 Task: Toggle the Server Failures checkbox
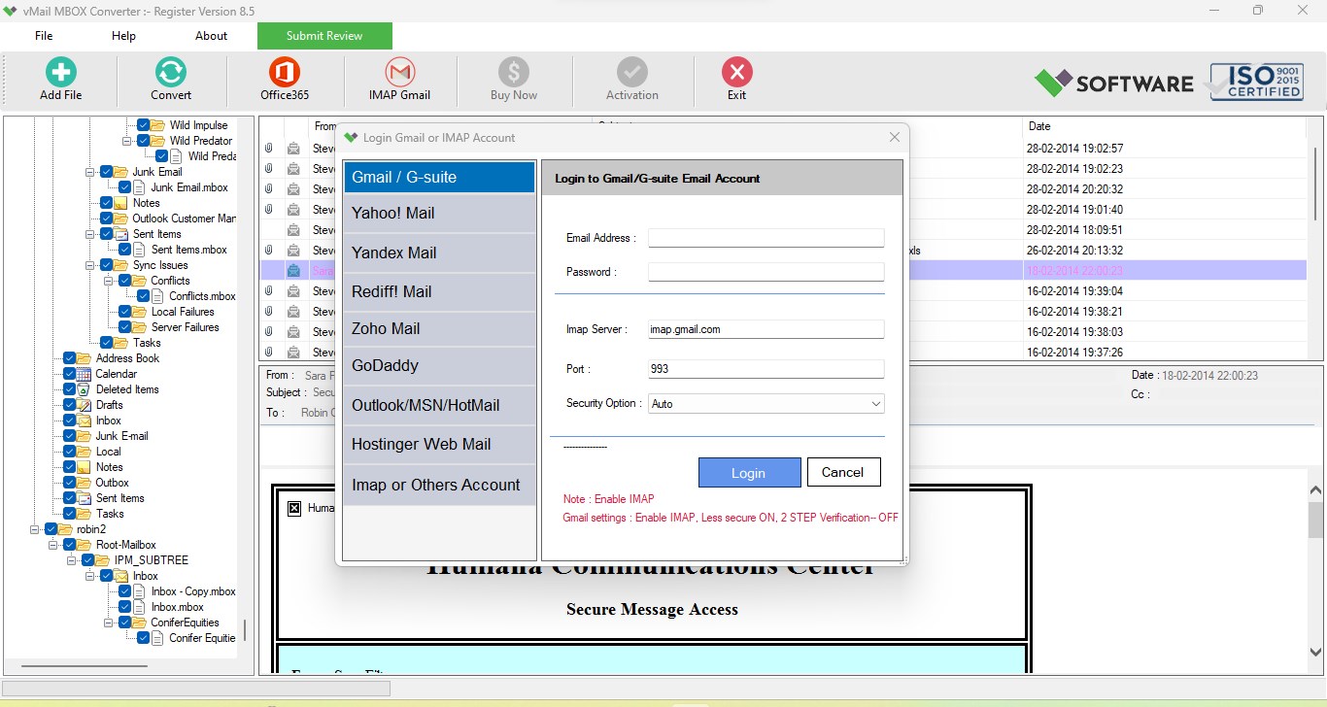(124, 327)
